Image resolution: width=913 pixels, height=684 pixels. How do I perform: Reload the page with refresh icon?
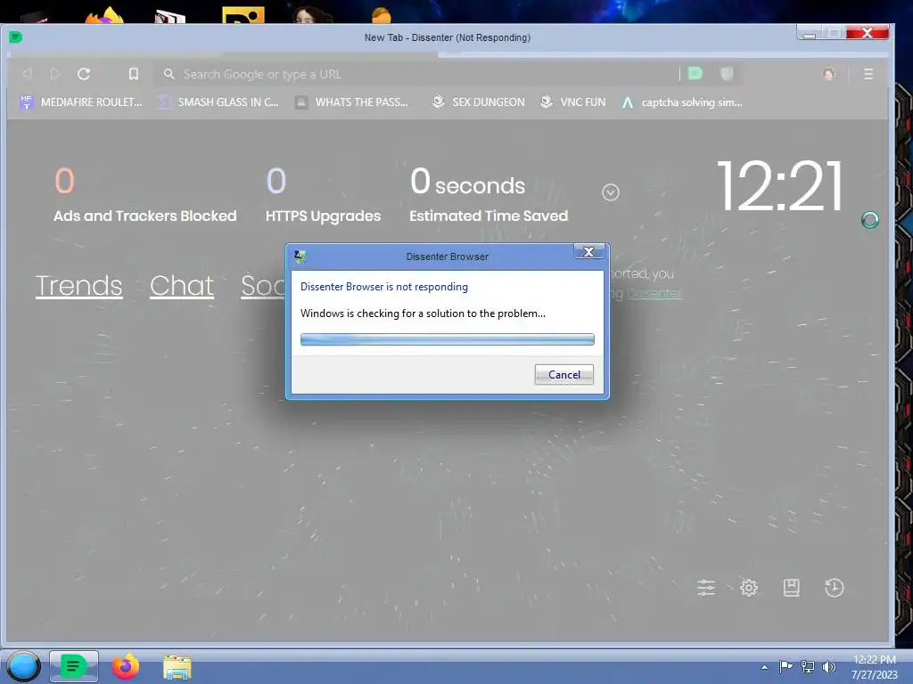(84, 74)
